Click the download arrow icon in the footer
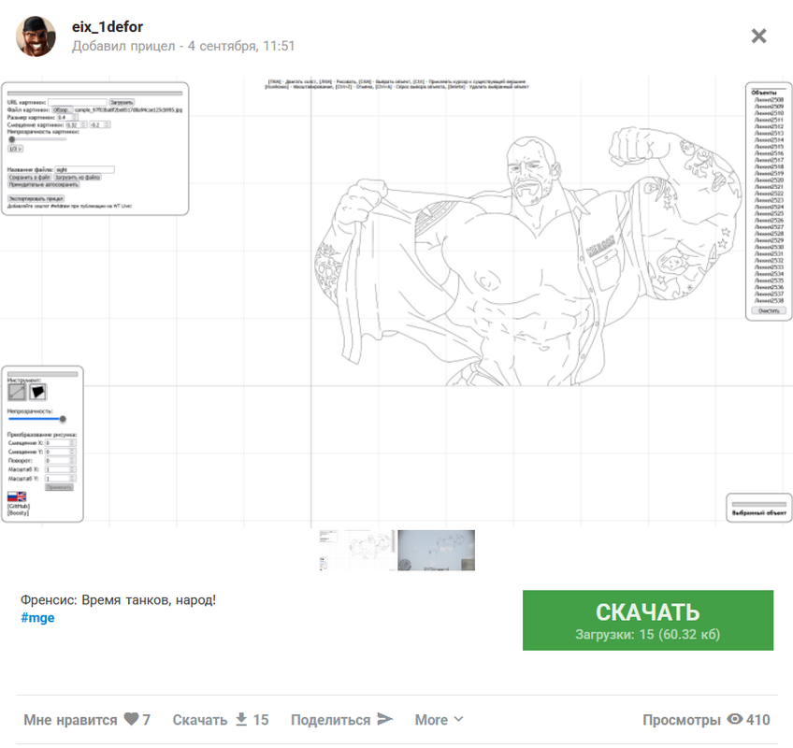793x748 pixels. (x=242, y=719)
